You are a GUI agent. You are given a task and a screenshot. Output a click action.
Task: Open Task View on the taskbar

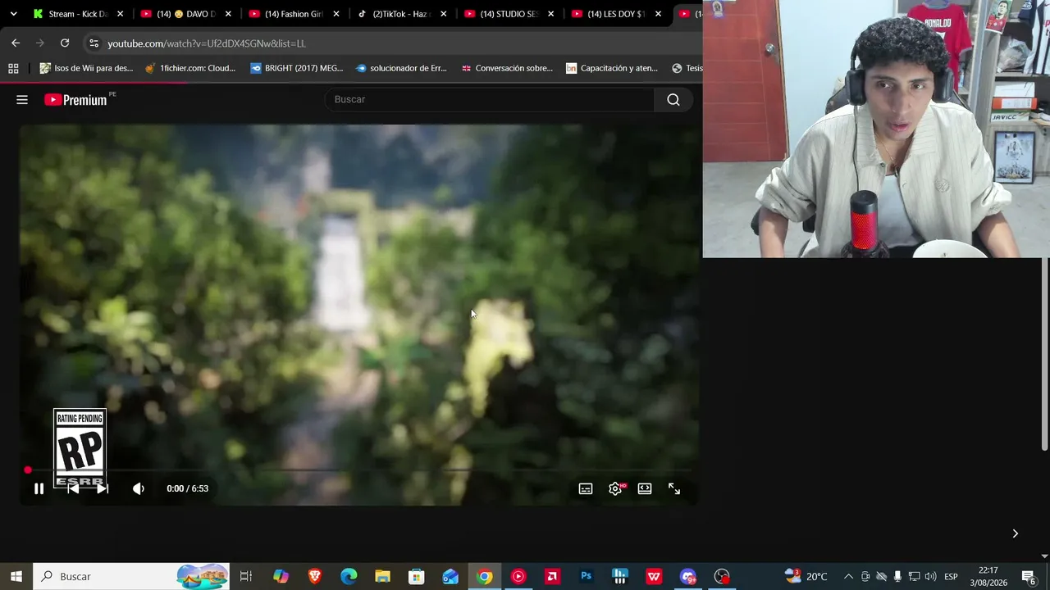click(x=246, y=576)
